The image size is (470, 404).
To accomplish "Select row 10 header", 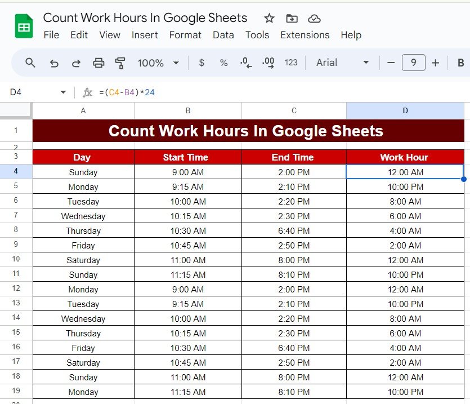I will click(x=16, y=259).
